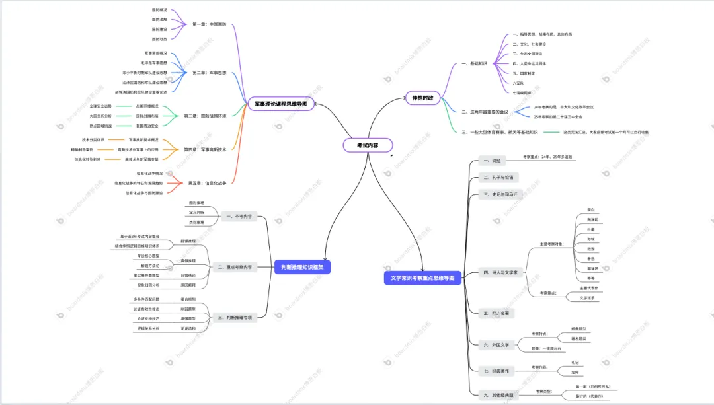Click the leaf node 多条件匹配问题
Viewport: 714px width, 405px height.
pos(147,299)
